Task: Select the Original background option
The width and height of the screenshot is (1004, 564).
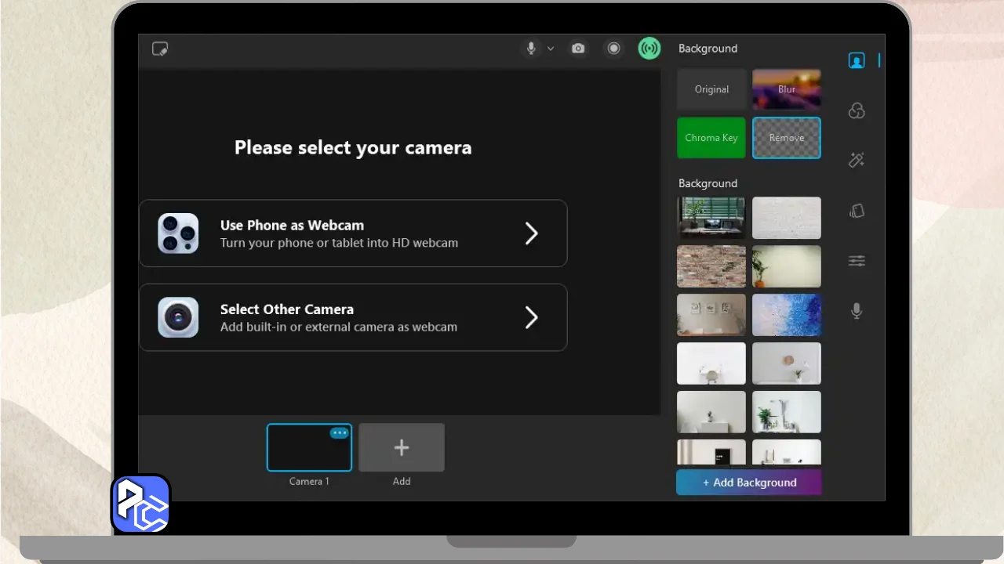Action: tap(711, 89)
